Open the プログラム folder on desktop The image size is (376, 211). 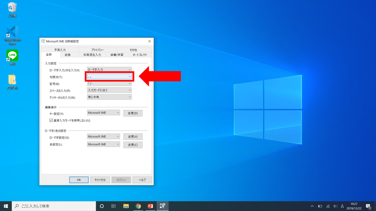[x=12, y=82]
